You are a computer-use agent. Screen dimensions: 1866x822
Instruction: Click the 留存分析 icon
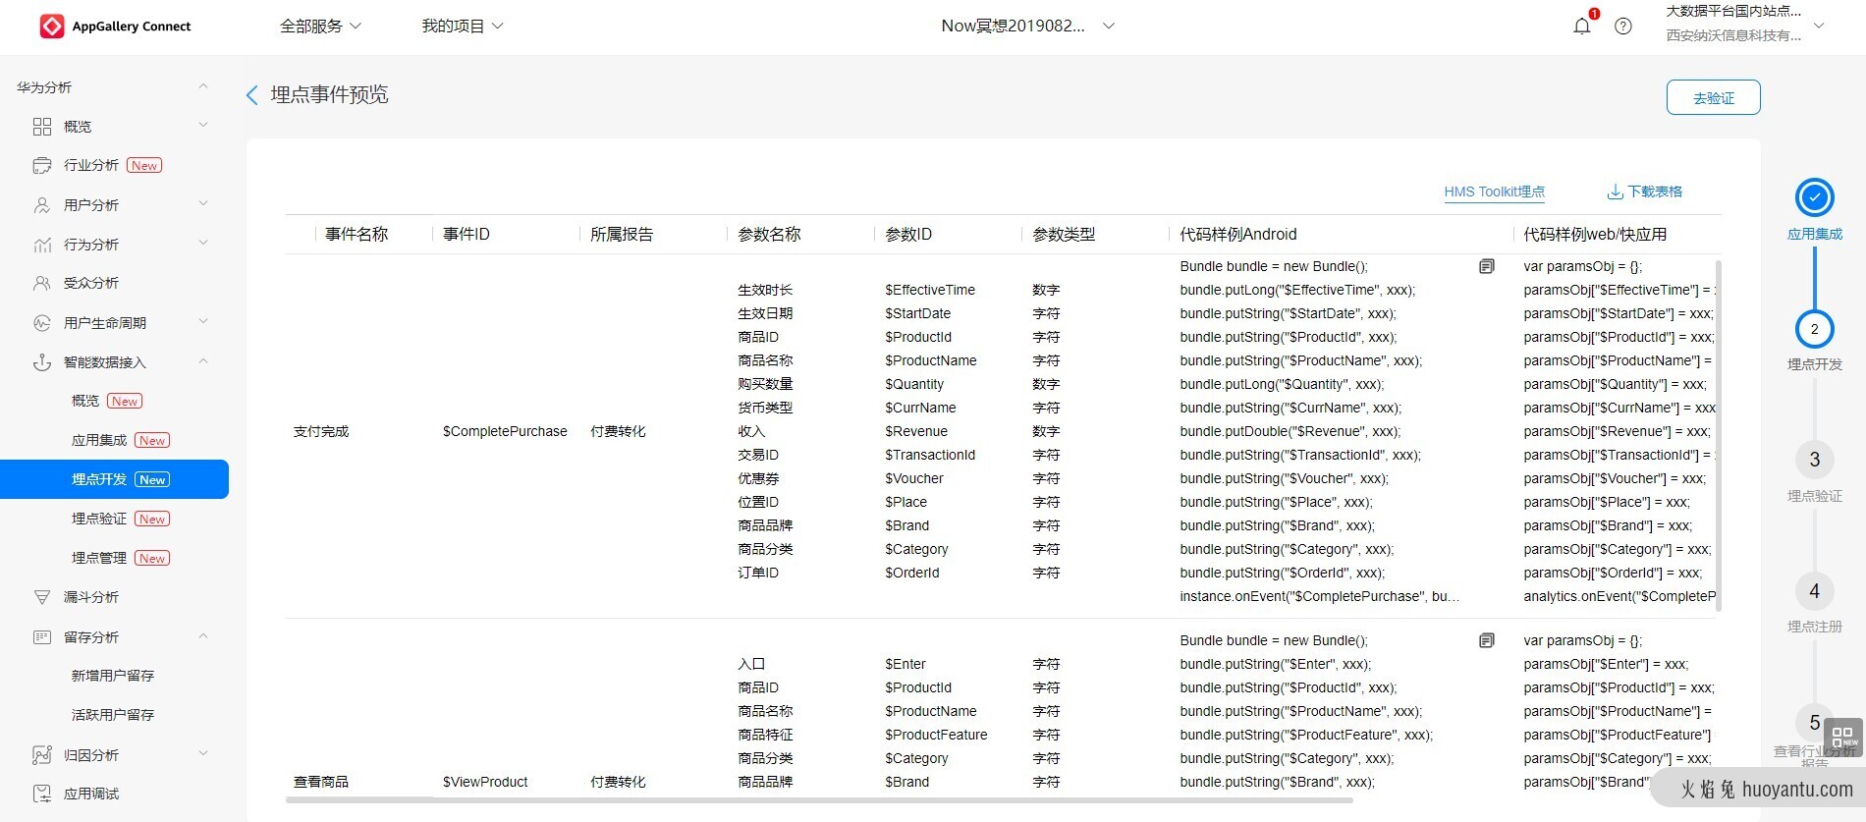coord(42,637)
